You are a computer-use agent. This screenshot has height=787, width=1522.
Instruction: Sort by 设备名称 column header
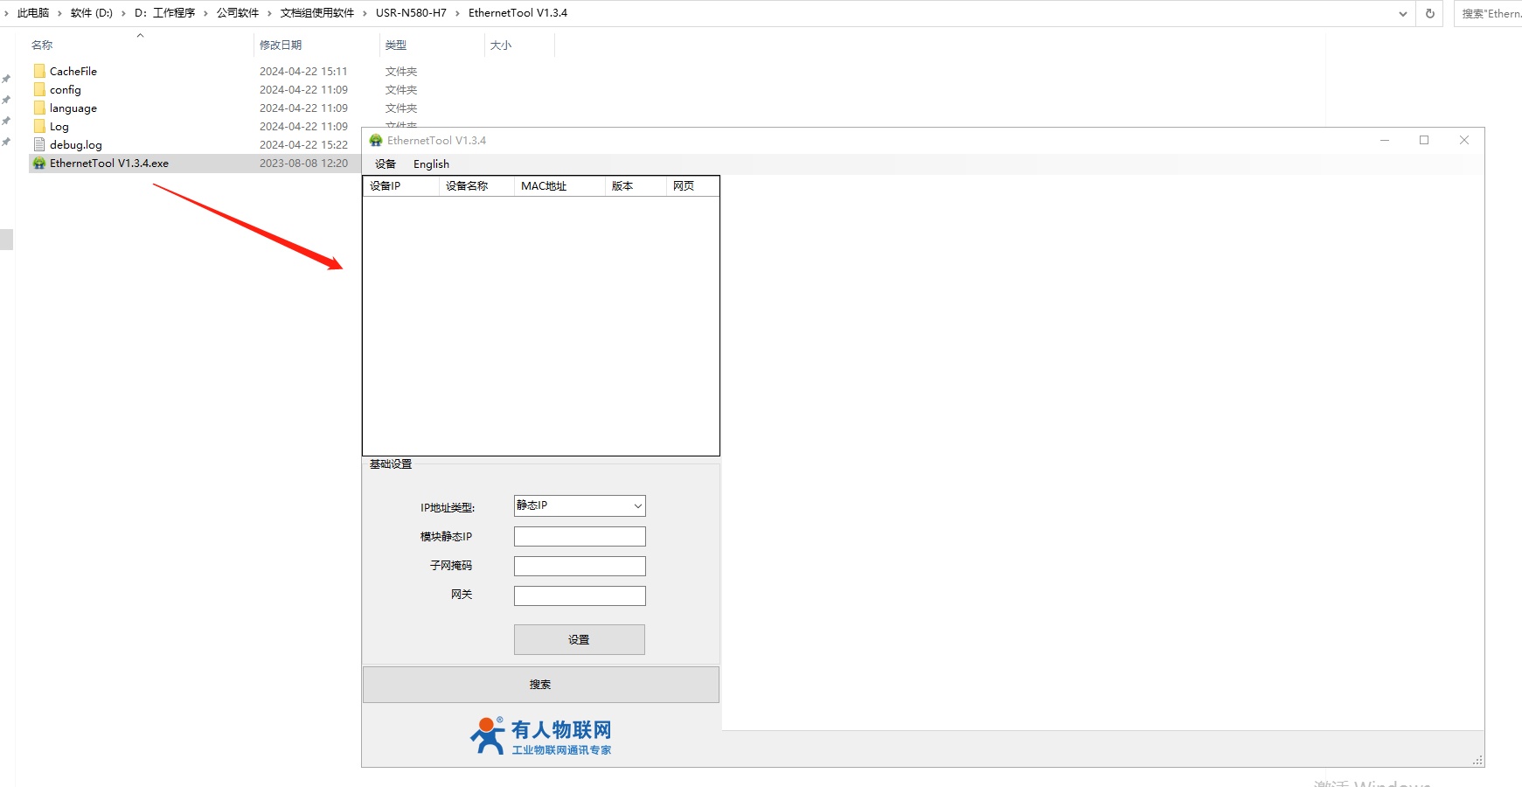(476, 186)
